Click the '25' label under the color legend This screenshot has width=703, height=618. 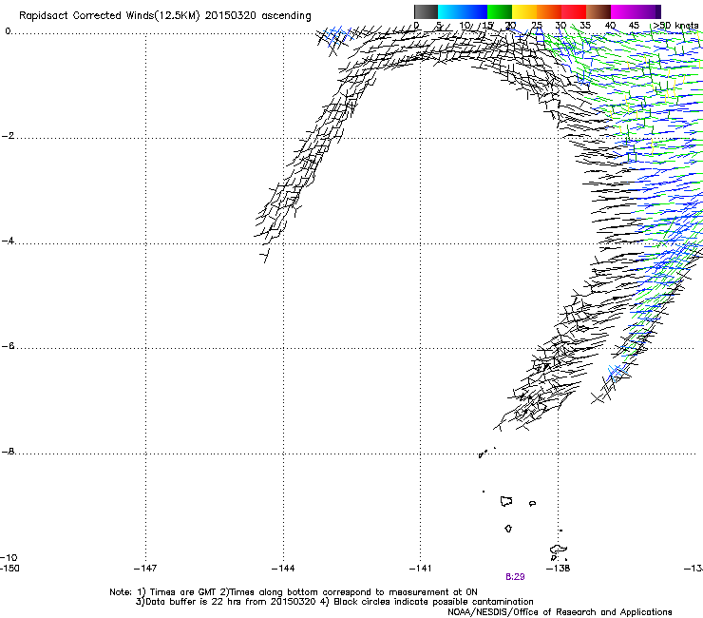pos(536,26)
